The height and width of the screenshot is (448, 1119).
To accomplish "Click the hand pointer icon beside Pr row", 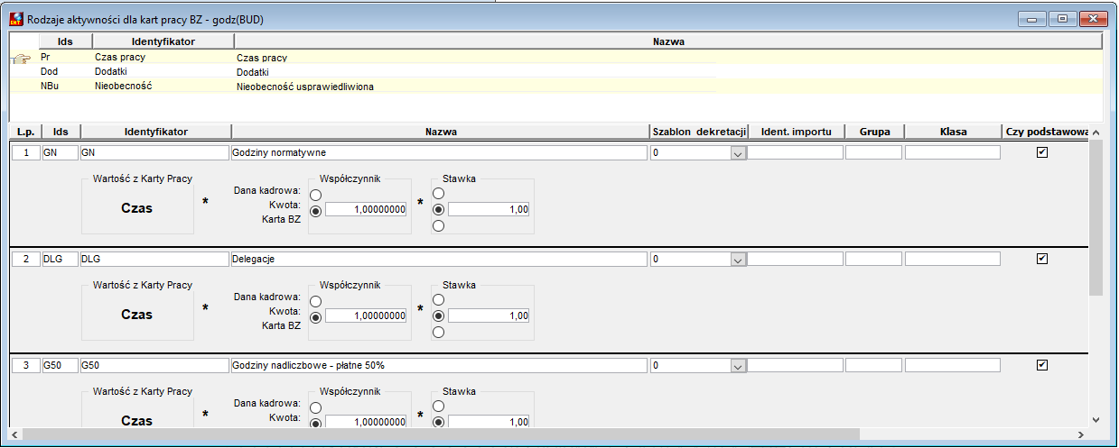I will click(20, 59).
